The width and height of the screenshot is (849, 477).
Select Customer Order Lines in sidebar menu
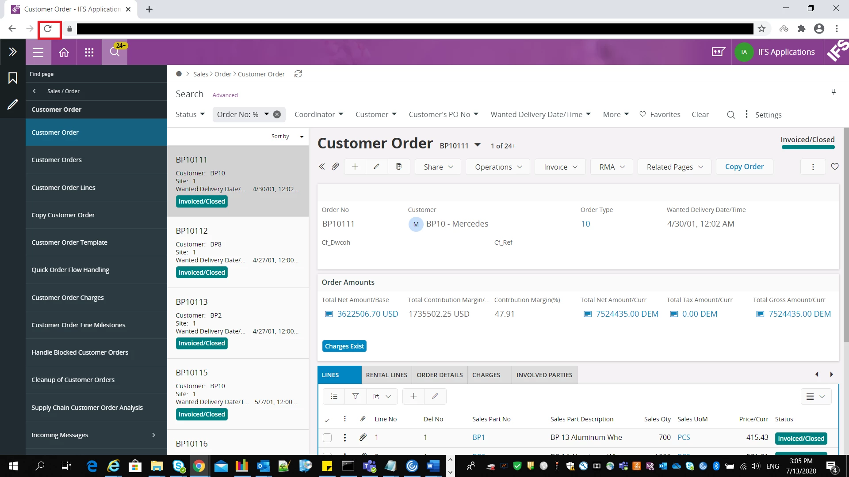point(63,187)
